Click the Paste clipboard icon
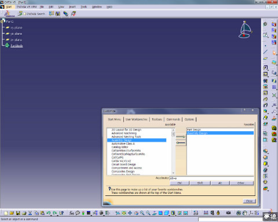The width and height of the screenshot is (278, 222). click(42, 213)
